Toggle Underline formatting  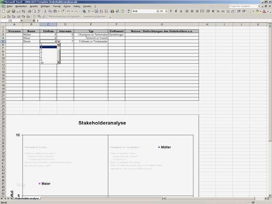coord(181,11)
